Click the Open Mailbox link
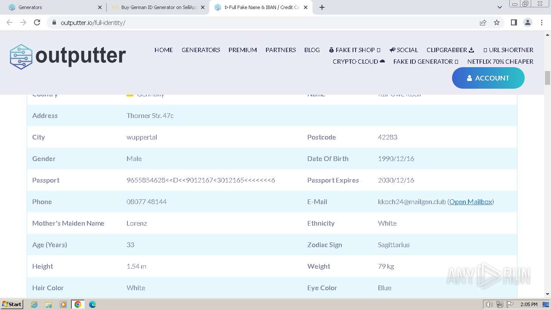The image size is (551, 310). point(471,201)
